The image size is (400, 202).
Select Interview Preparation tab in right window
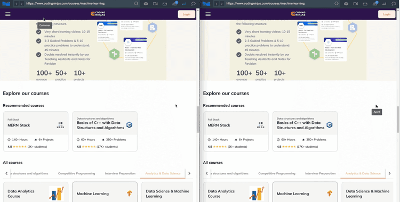(x=321, y=173)
